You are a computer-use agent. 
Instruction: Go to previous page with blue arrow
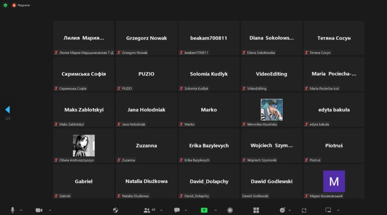pos(7,109)
